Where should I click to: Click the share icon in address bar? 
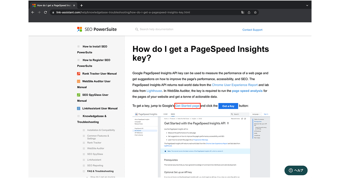[249, 12]
